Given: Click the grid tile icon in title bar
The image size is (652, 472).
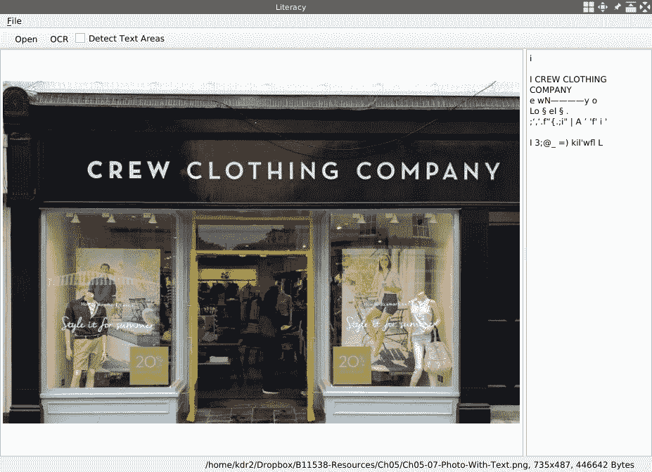Looking at the screenshot, I should 589,7.
